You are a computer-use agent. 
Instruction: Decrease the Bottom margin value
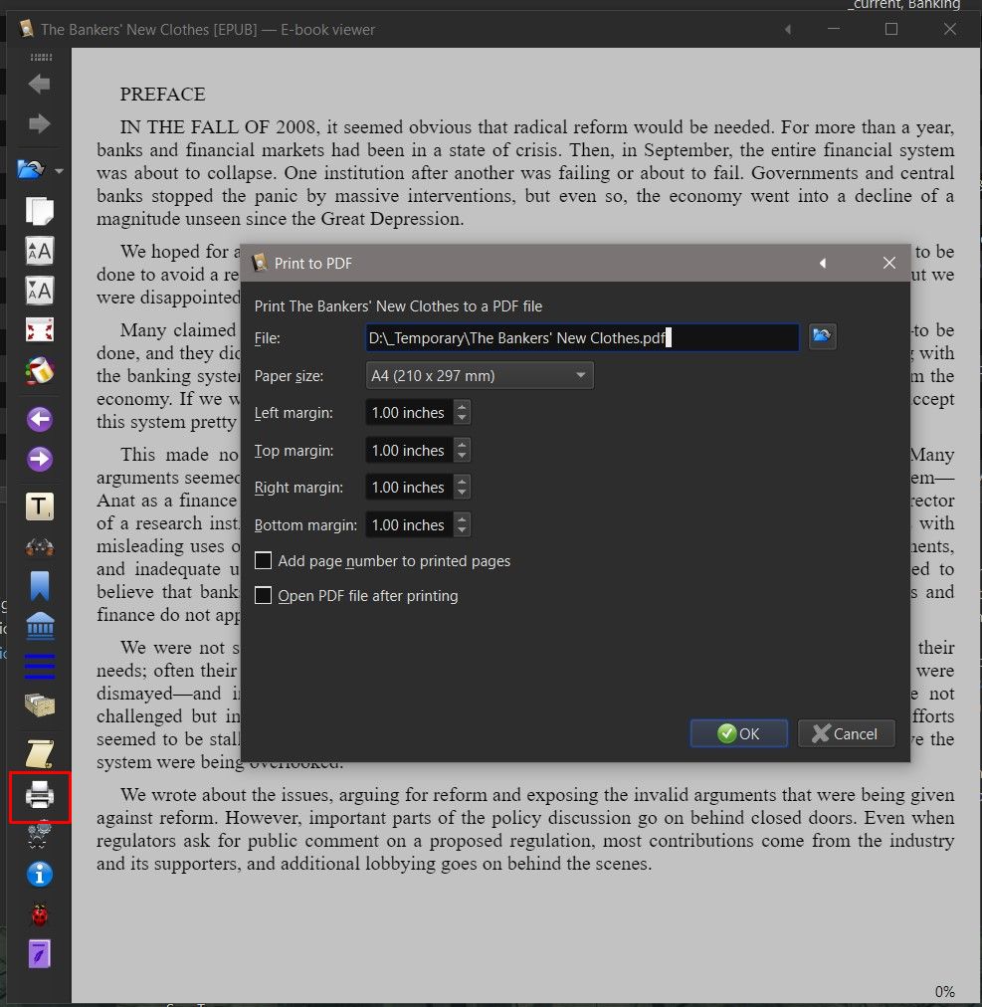[x=462, y=530]
